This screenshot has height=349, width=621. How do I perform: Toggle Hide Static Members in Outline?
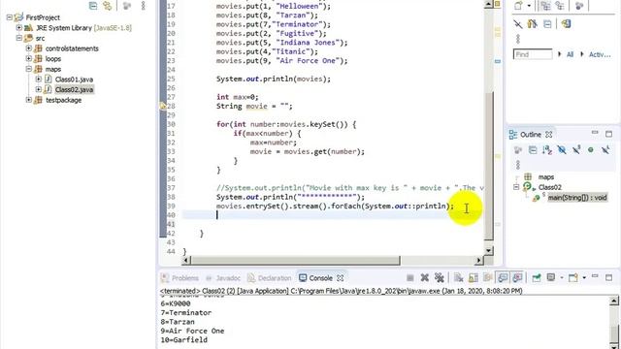click(576, 149)
